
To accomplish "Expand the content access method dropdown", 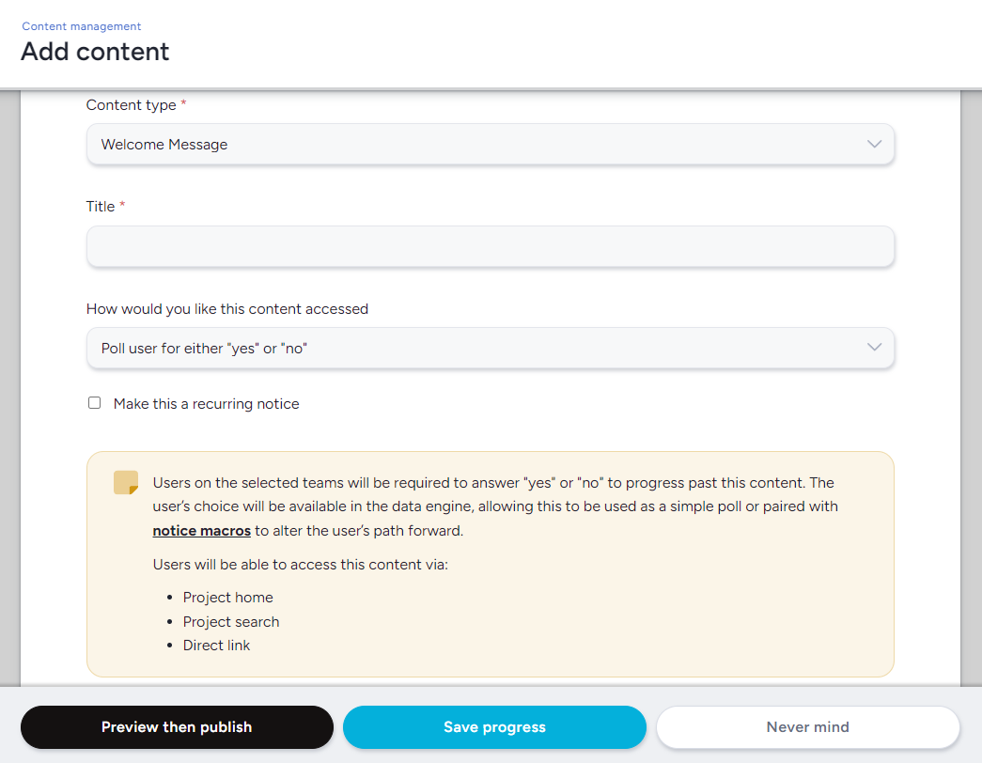I will coord(490,348).
